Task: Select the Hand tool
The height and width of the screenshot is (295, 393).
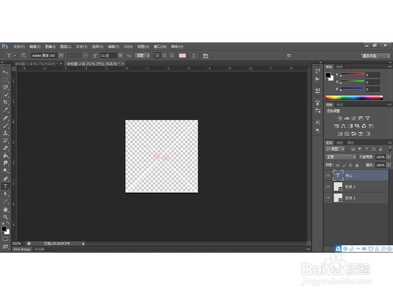Action: coord(5,209)
